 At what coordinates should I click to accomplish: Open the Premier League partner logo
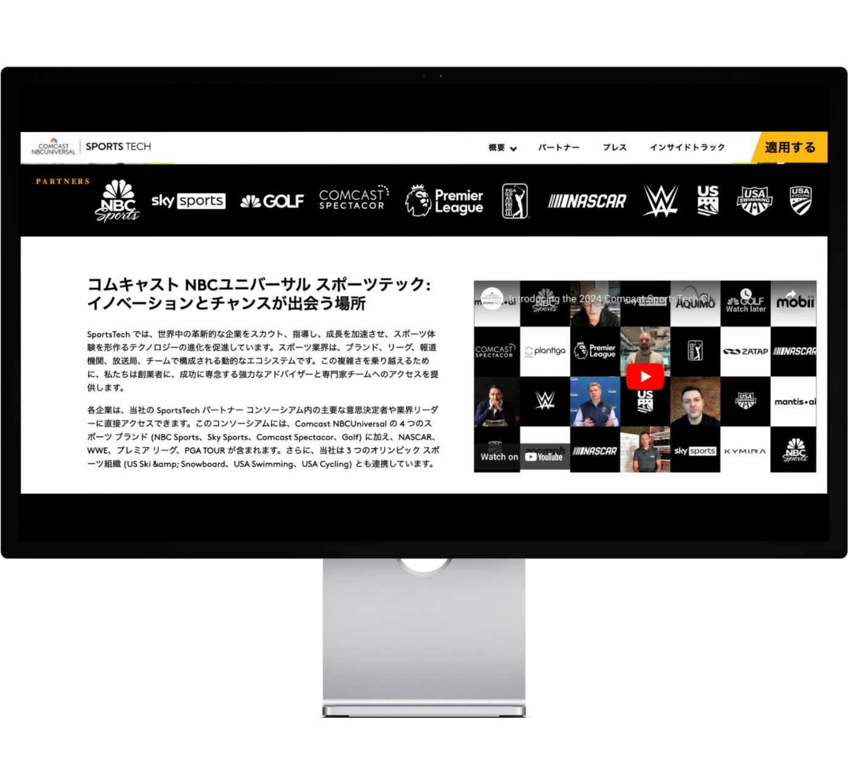pyautogui.click(x=444, y=201)
